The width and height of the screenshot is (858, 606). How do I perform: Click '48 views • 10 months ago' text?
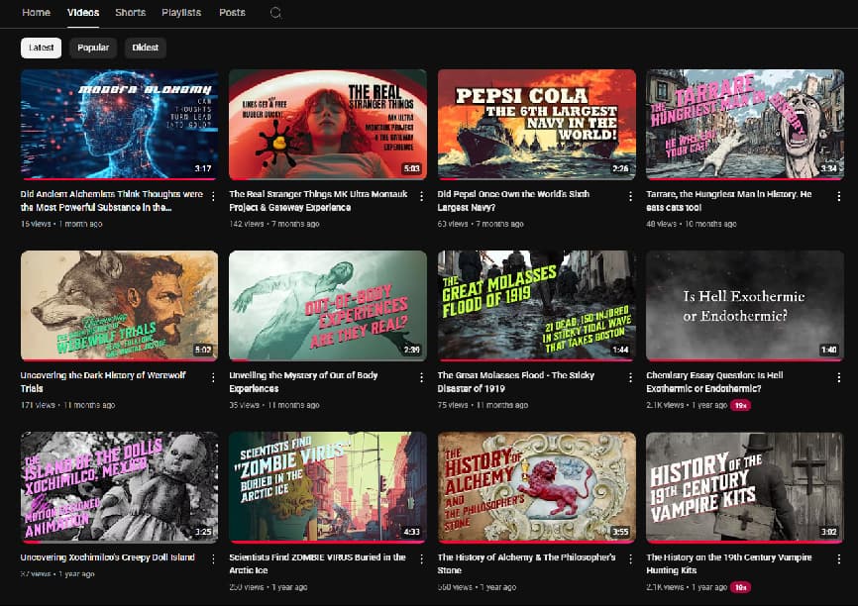click(x=692, y=224)
